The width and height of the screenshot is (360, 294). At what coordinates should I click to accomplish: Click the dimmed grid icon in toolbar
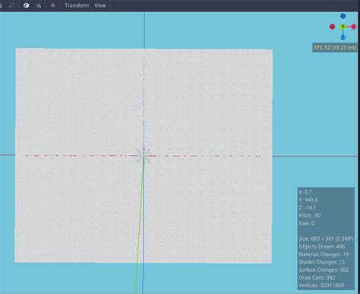click(x=11, y=5)
